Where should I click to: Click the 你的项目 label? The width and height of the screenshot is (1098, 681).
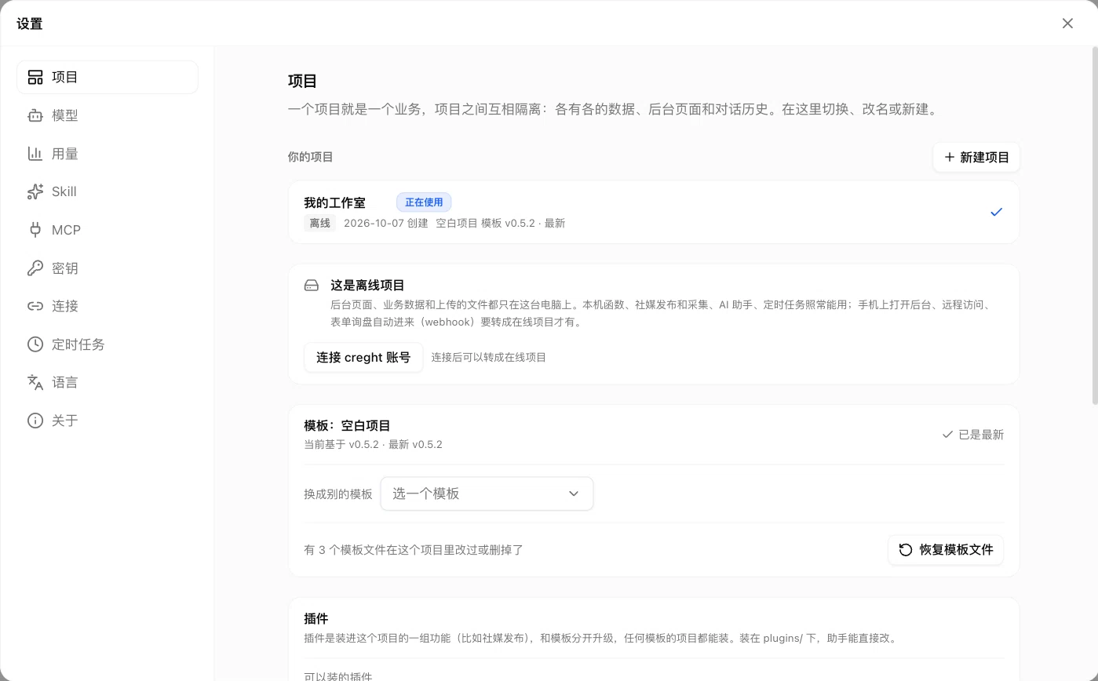(310, 157)
